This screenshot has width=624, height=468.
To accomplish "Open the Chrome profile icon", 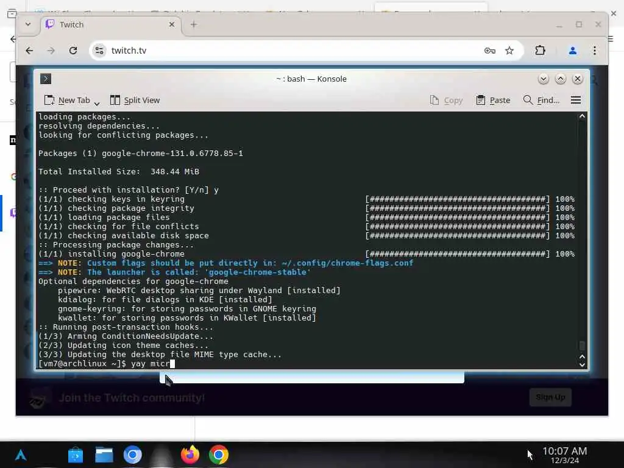I will (x=573, y=51).
